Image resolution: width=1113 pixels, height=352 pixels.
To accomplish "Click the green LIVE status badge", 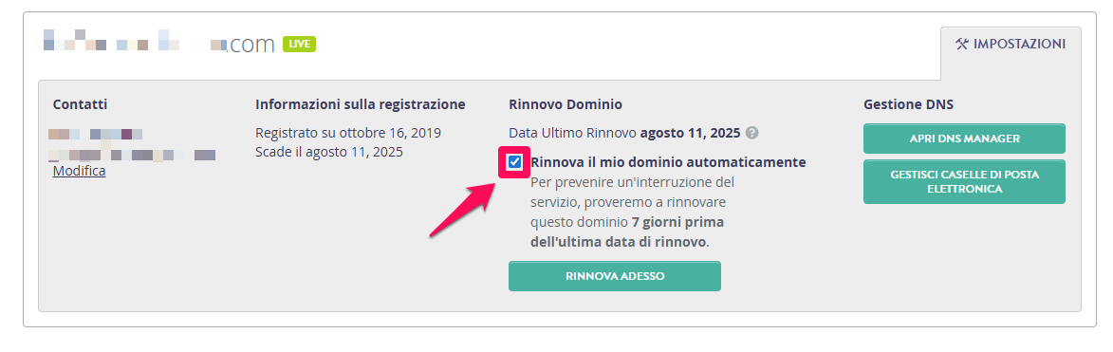I will click(299, 44).
